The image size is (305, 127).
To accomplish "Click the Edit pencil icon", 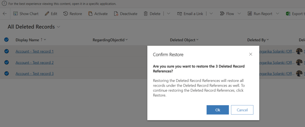I will pyautogui.click(x=47, y=14).
